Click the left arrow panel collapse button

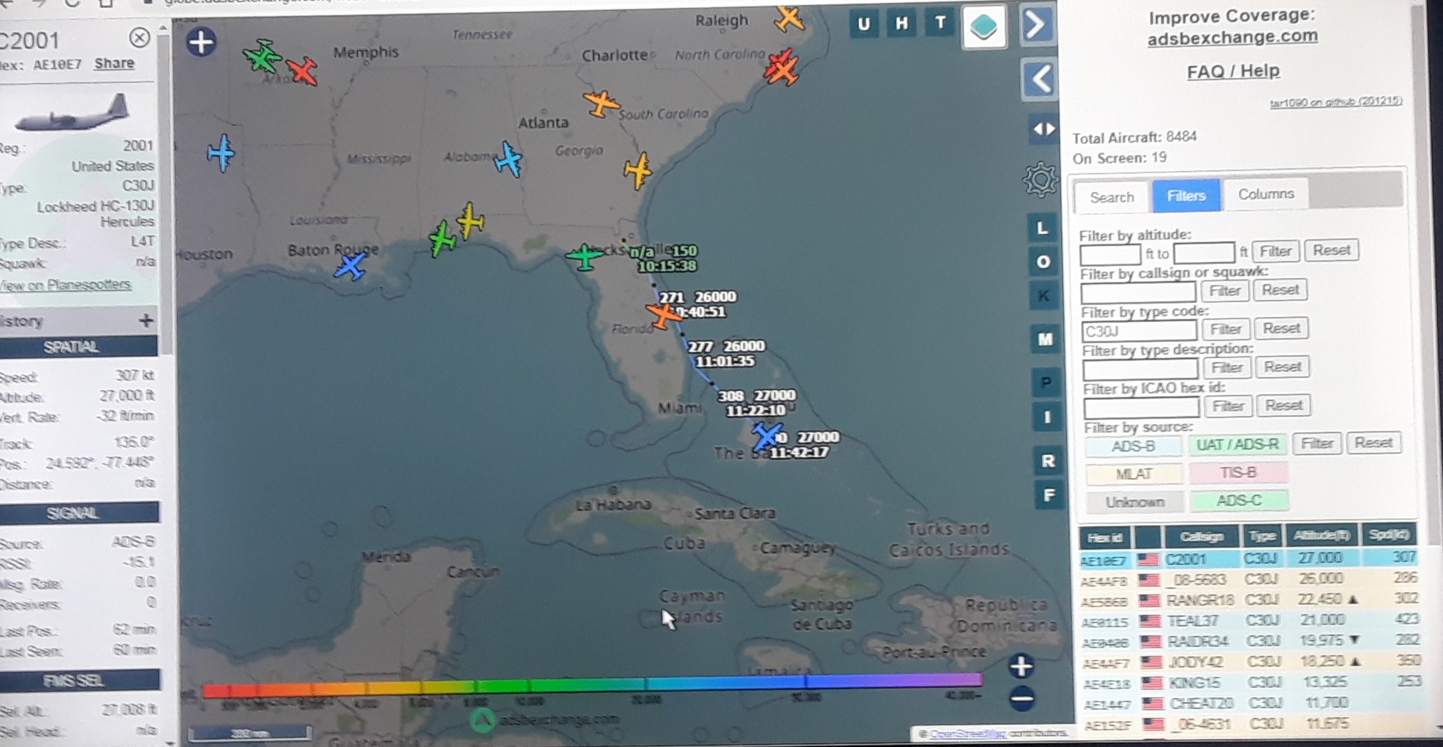pos(1040,78)
